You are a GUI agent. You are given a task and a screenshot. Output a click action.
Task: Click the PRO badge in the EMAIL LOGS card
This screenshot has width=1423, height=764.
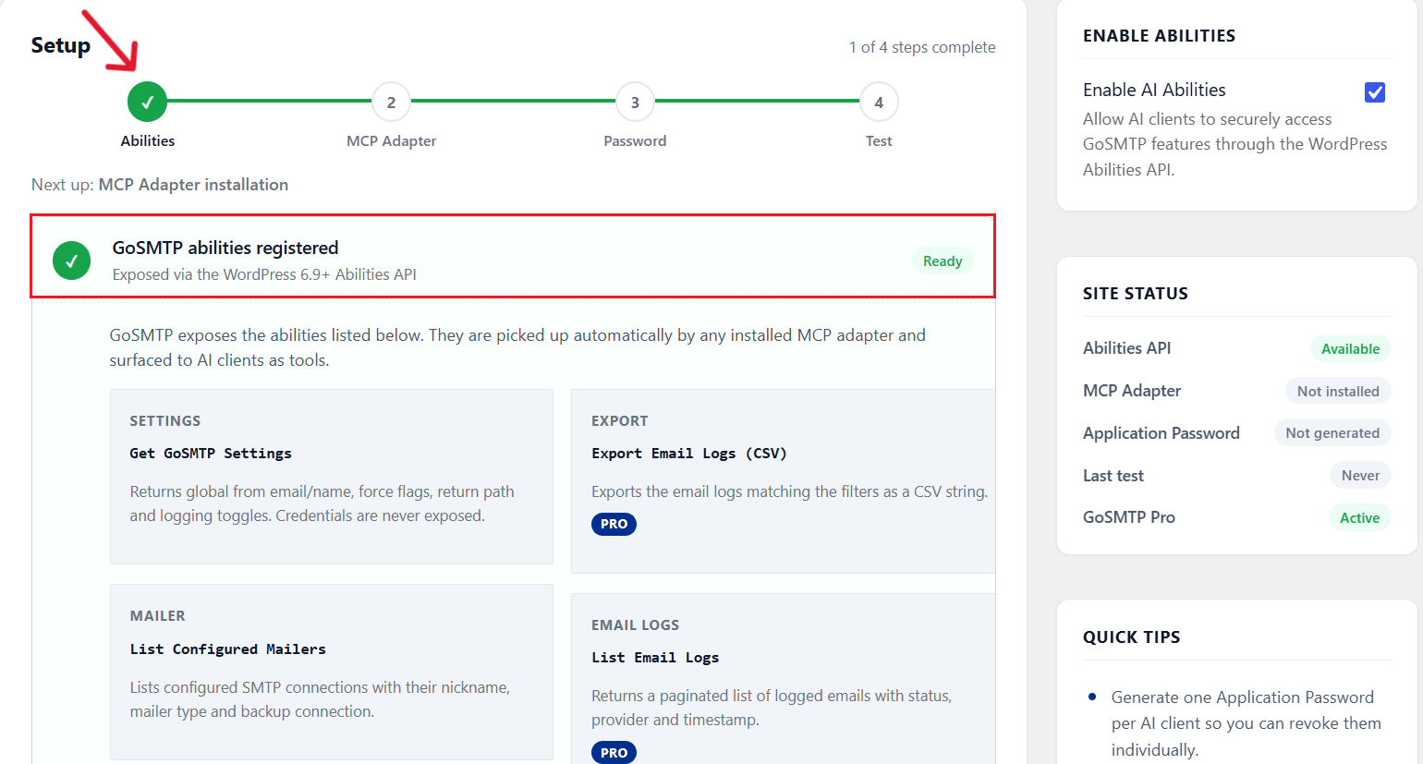click(614, 752)
